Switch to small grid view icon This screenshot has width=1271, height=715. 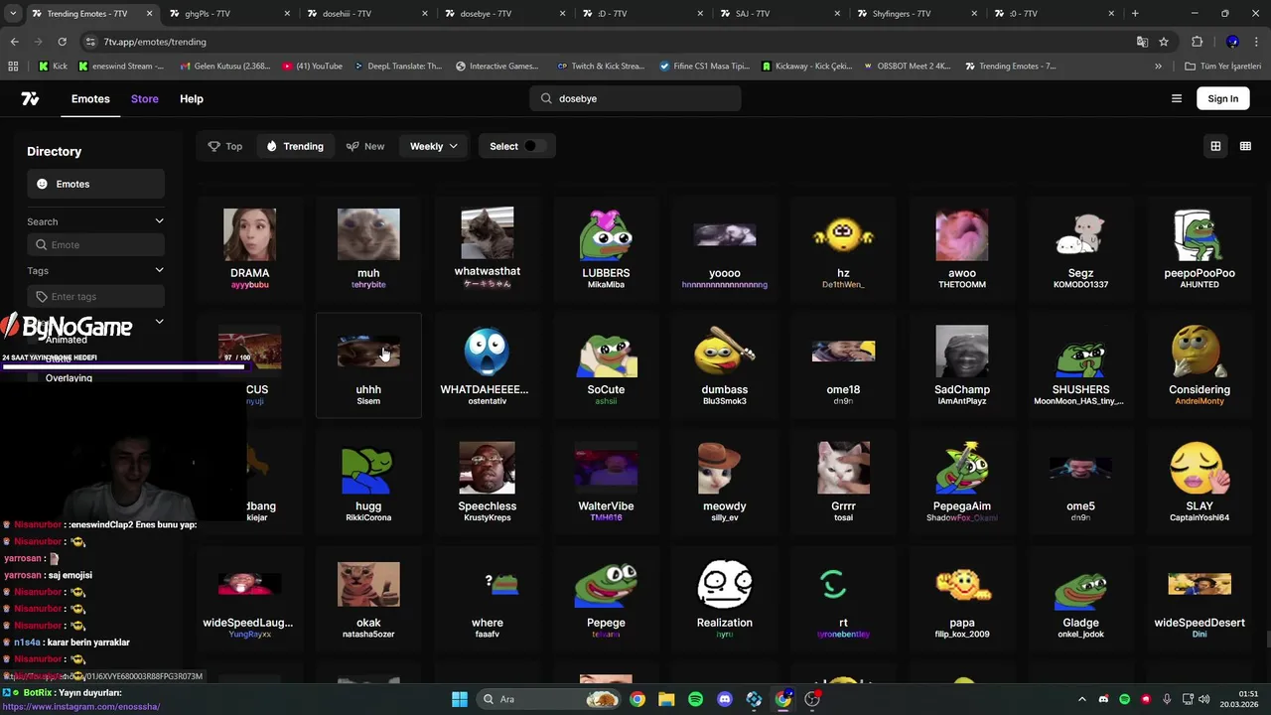point(1245,146)
